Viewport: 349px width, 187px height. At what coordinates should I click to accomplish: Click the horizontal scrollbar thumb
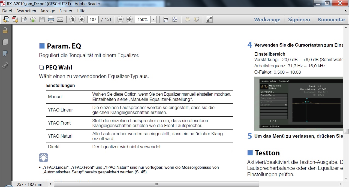tap(157, 184)
